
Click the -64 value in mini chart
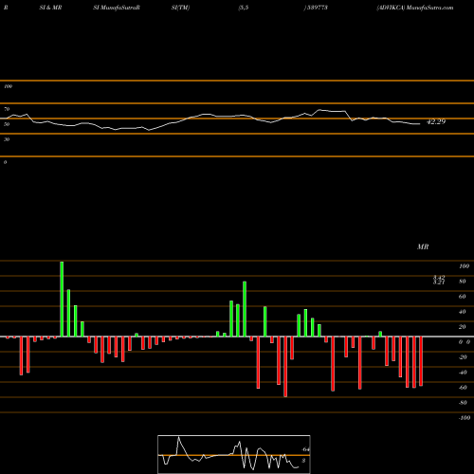click(305, 449)
